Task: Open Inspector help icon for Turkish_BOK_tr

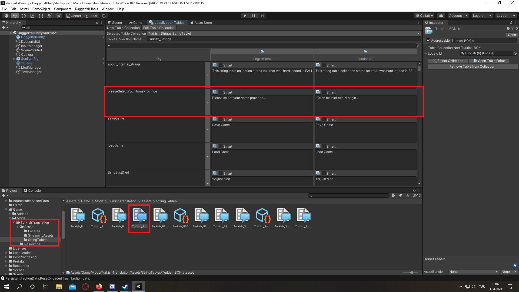Action: coord(508,28)
